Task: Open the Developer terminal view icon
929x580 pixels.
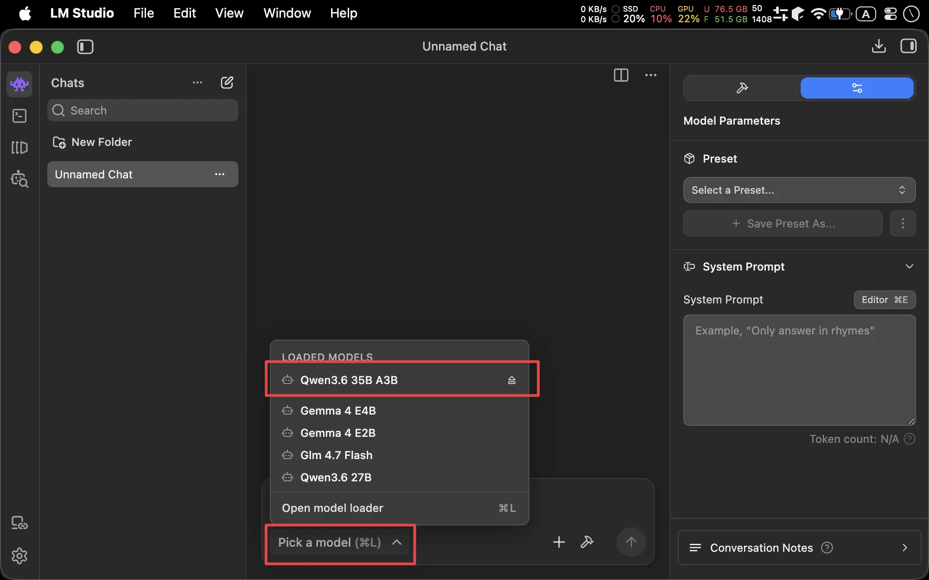Action: coord(19,116)
